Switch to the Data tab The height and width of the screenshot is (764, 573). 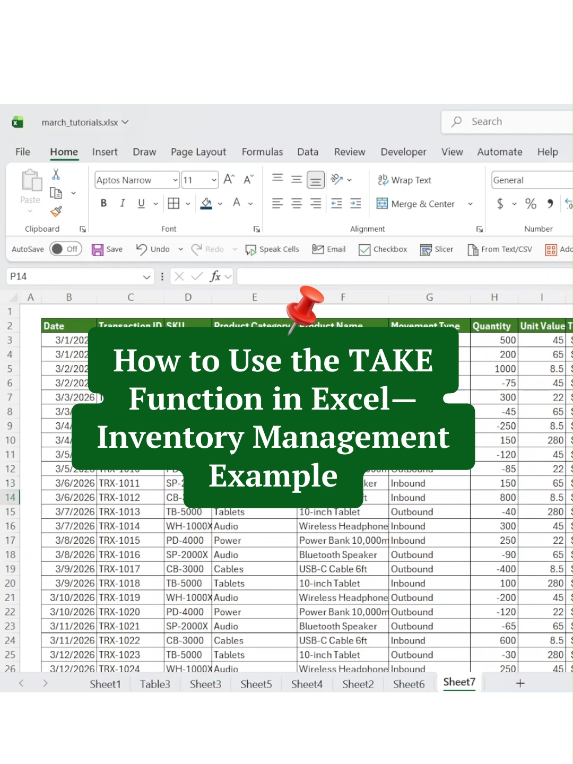click(308, 152)
